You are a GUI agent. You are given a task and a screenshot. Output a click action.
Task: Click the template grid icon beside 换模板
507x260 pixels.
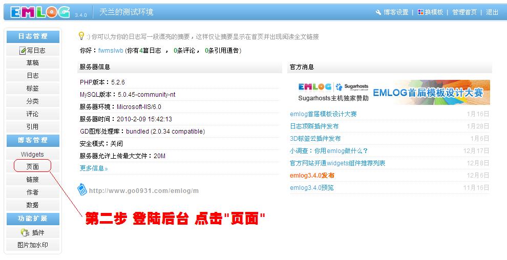[420, 12]
